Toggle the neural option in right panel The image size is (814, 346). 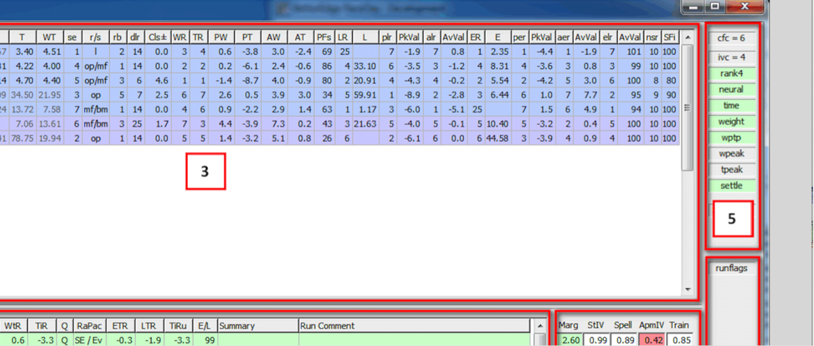(731, 90)
